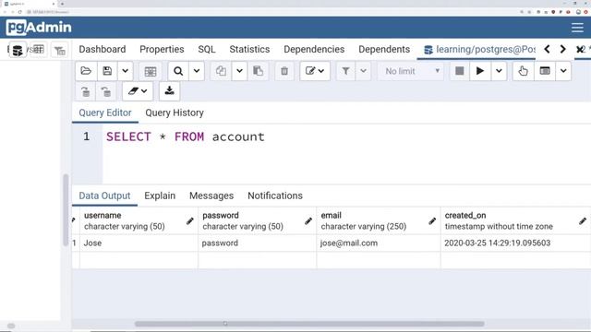Execute the query with play button
This screenshot has width=591, height=332.
click(x=480, y=71)
